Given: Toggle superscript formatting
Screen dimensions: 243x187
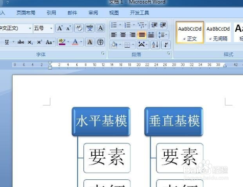Looking at the screenshot, I should (x=39, y=42).
